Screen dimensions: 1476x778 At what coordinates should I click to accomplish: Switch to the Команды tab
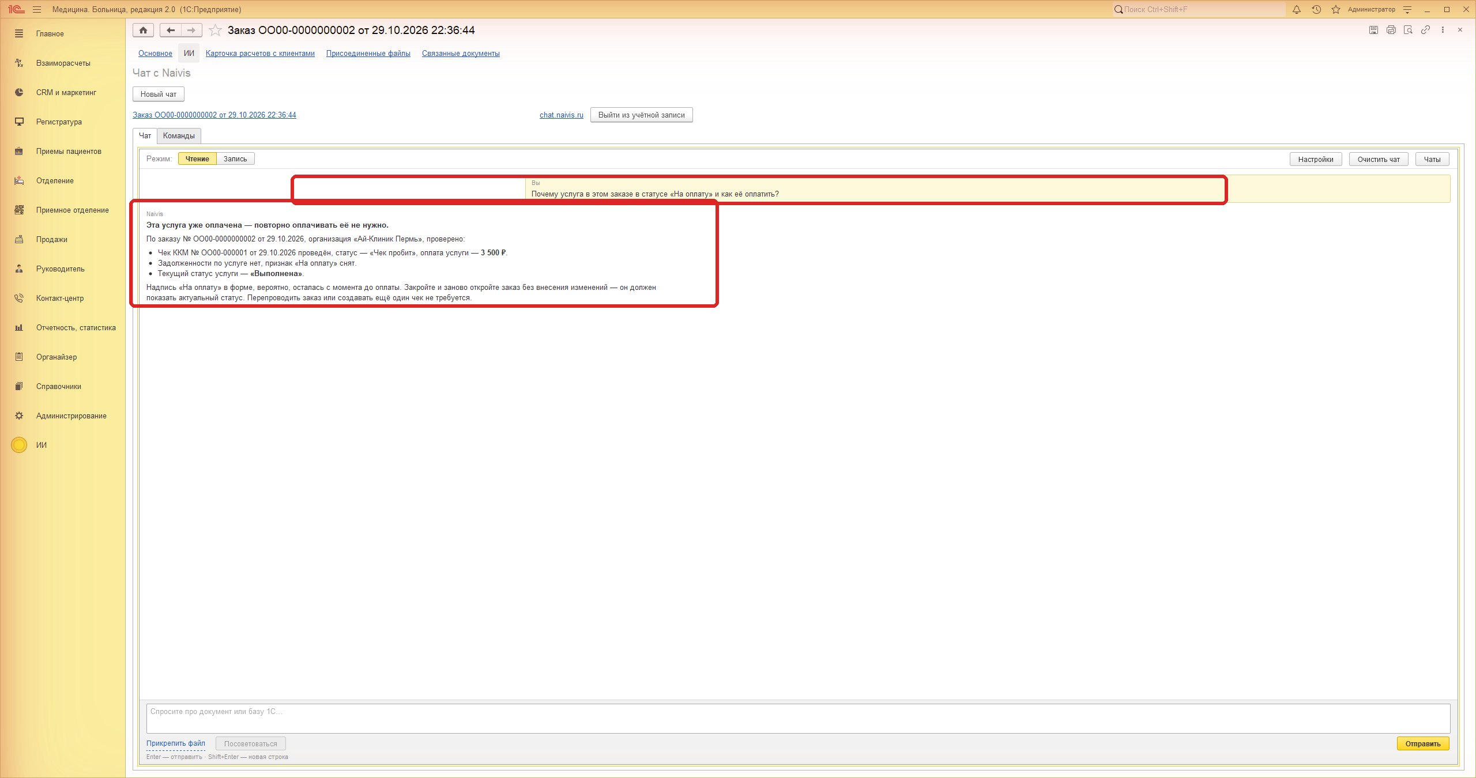[x=179, y=136]
